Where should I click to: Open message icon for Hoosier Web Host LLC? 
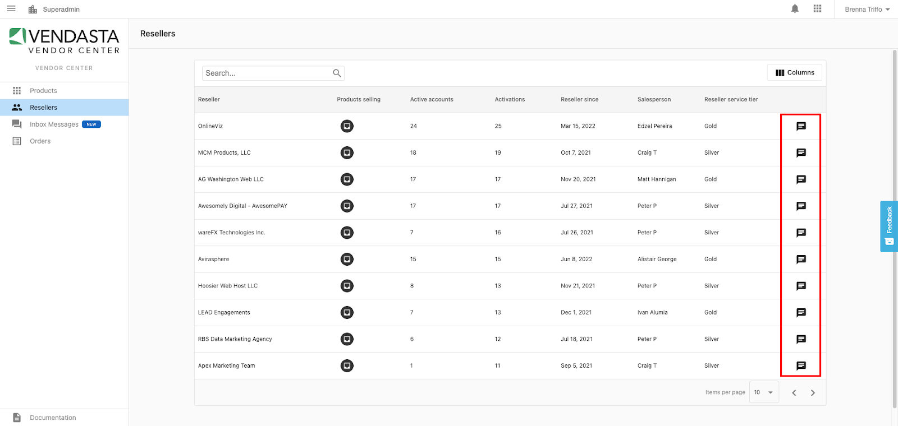click(x=801, y=286)
